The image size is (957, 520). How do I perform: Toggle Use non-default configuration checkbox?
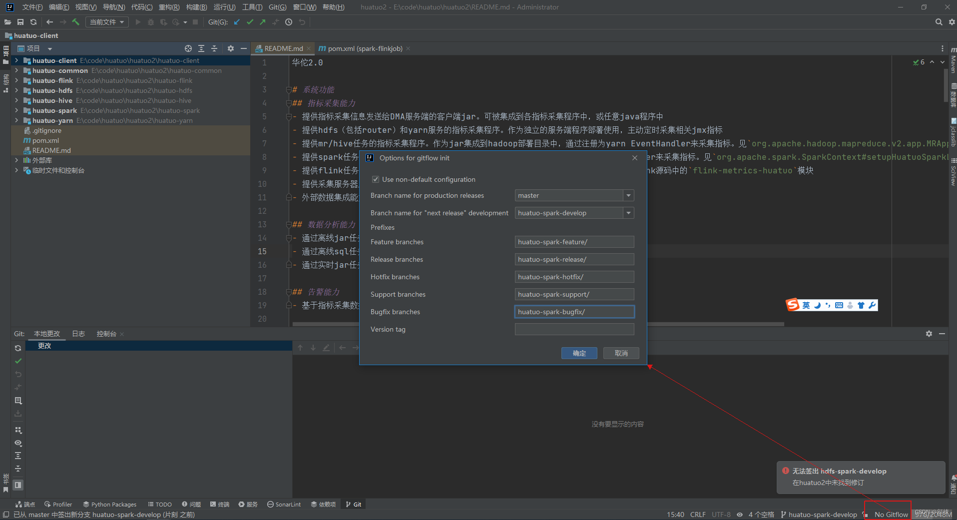[x=375, y=179]
